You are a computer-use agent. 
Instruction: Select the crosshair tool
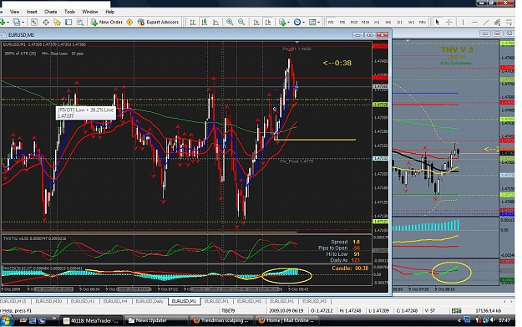click(x=449, y=23)
